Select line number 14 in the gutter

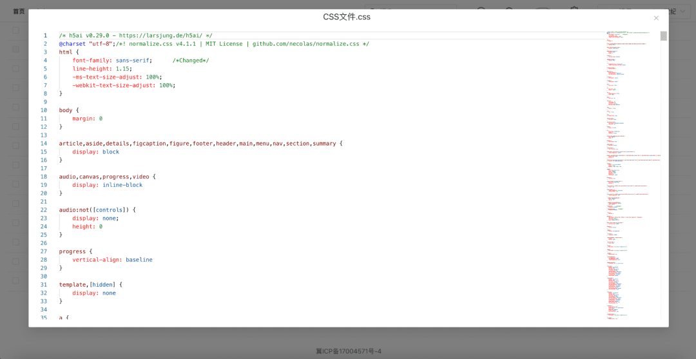[x=44, y=144]
